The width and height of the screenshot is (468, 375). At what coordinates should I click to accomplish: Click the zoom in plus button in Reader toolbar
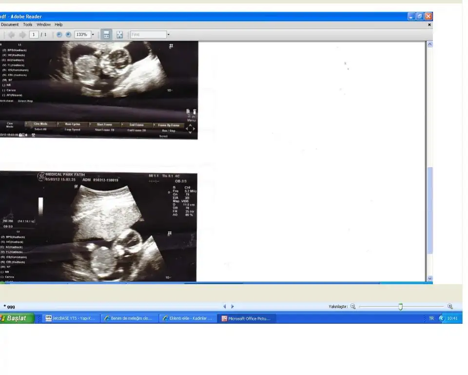click(68, 35)
